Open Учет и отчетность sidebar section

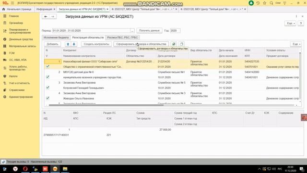(x=19, y=83)
